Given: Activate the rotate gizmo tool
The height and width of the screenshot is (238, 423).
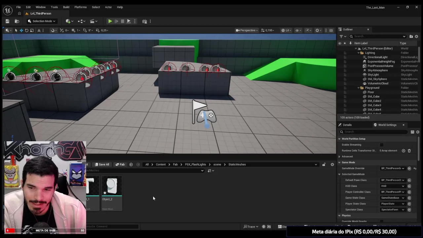Looking at the screenshot, I should [x=26, y=30].
